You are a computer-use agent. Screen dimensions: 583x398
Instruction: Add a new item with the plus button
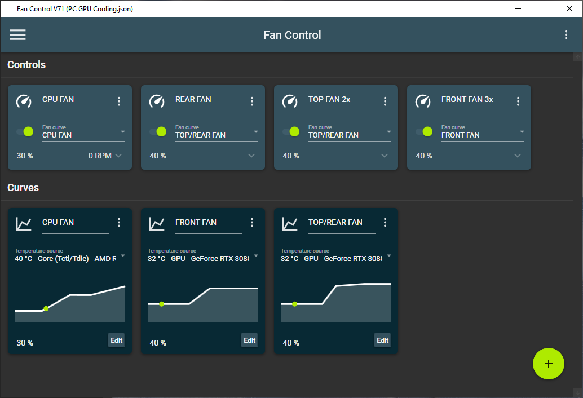(549, 364)
